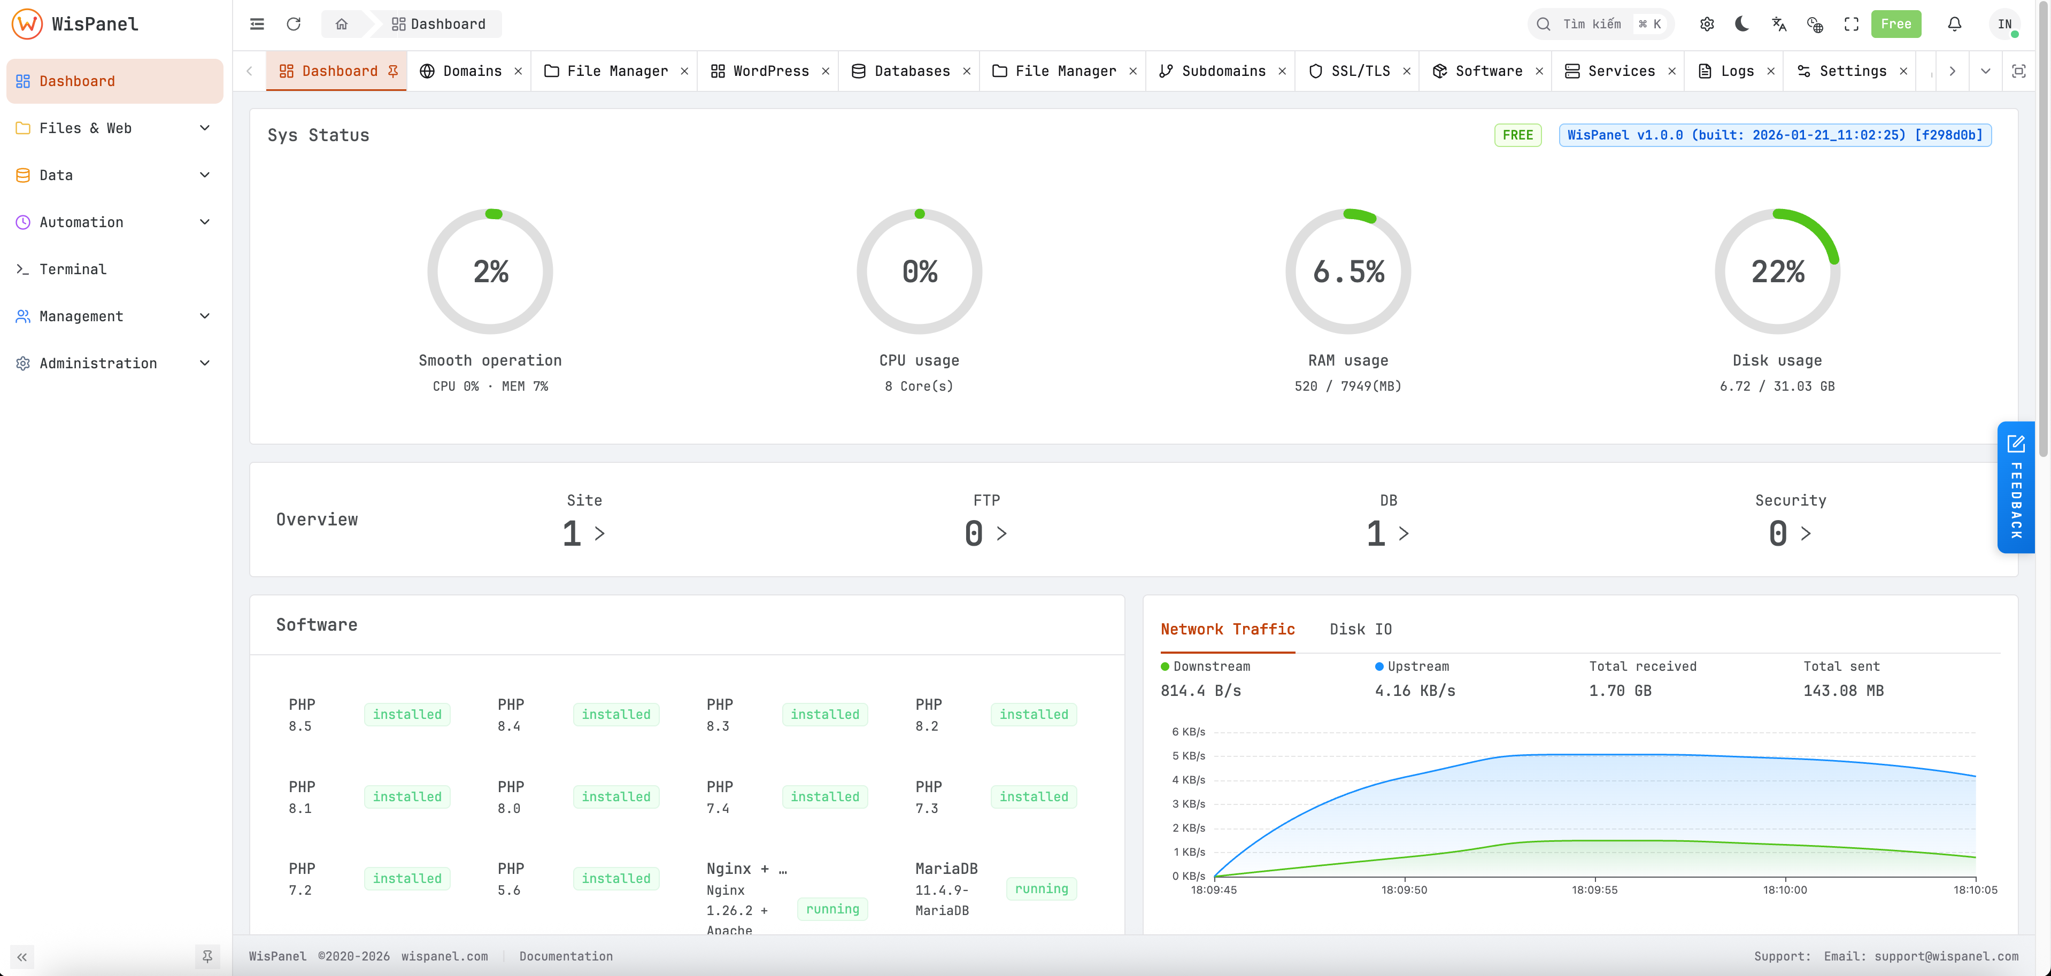
Task: Enter fullscreen using the expand icon
Action: click(x=1851, y=24)
